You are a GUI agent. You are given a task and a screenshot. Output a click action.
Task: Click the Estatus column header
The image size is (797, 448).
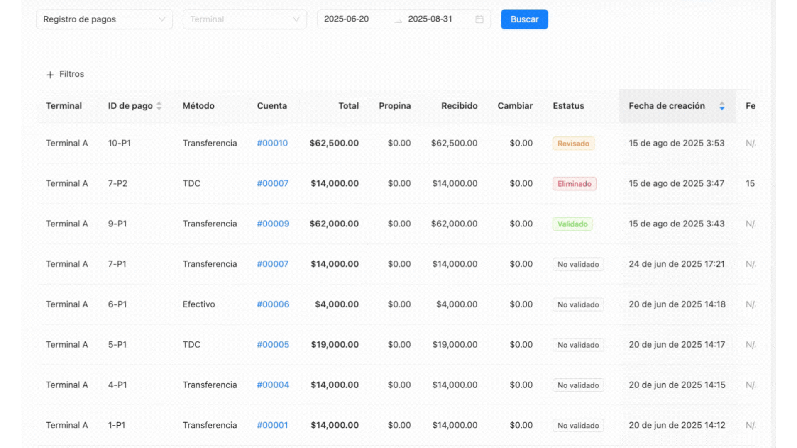pyautogui.click(x=568, y=106)
